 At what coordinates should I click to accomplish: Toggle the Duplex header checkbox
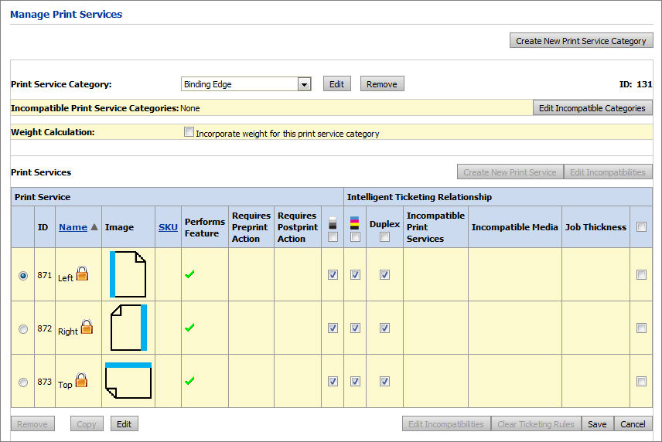384,237
